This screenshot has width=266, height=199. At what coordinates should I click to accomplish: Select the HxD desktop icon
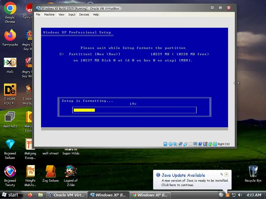(x=10, y=66)
